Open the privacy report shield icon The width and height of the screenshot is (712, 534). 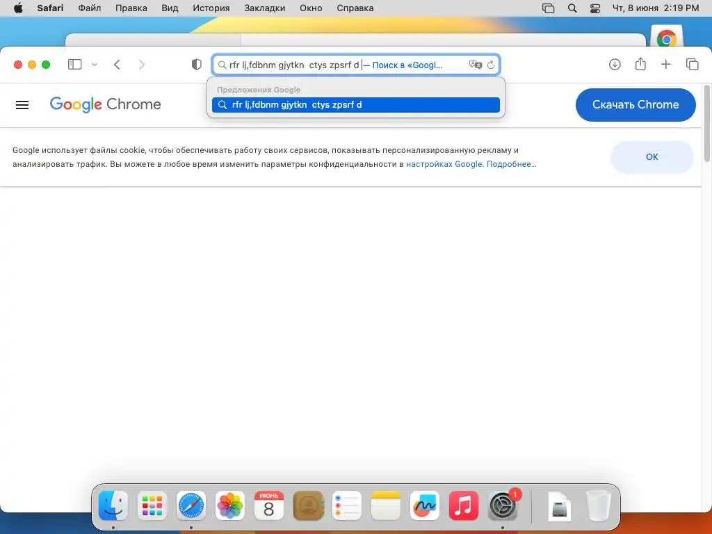point(196,65)
